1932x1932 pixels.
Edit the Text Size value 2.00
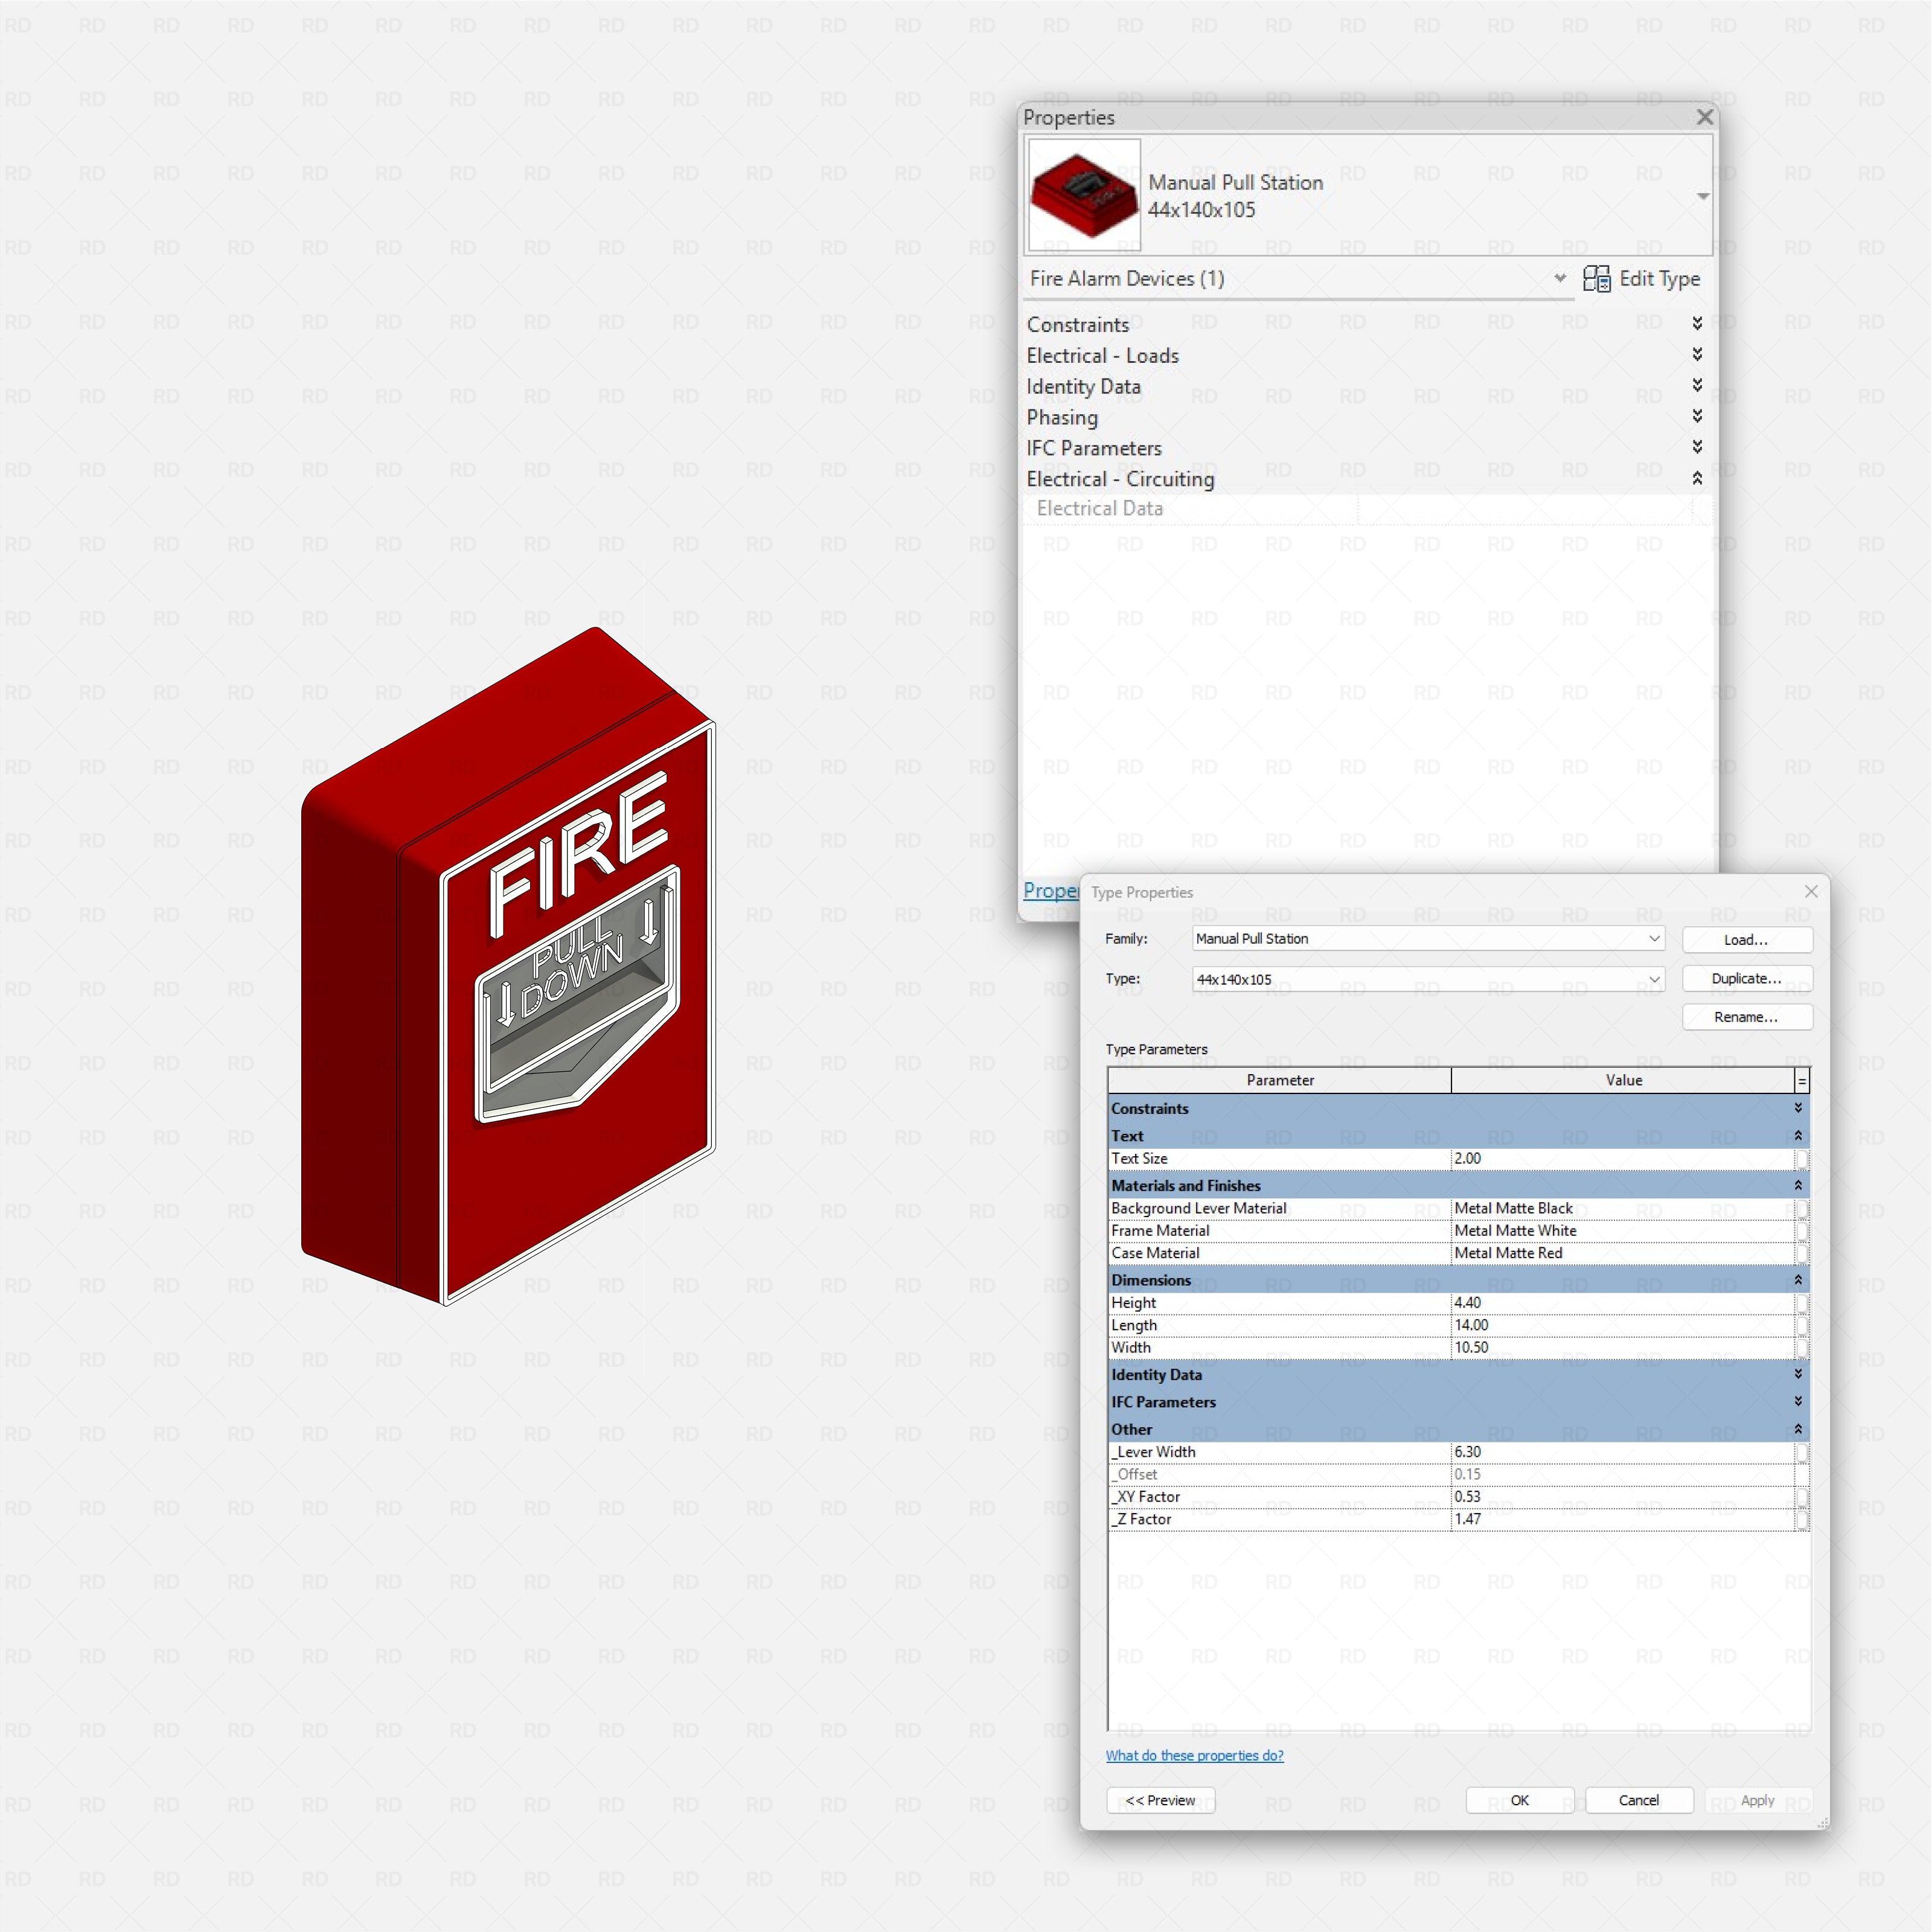coord(1622,1158)
